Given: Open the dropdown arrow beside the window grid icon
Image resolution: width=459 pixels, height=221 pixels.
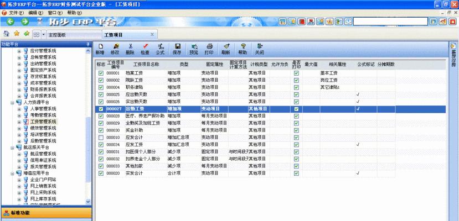Looking at the screenshot, I should click(x=44, y=34).
